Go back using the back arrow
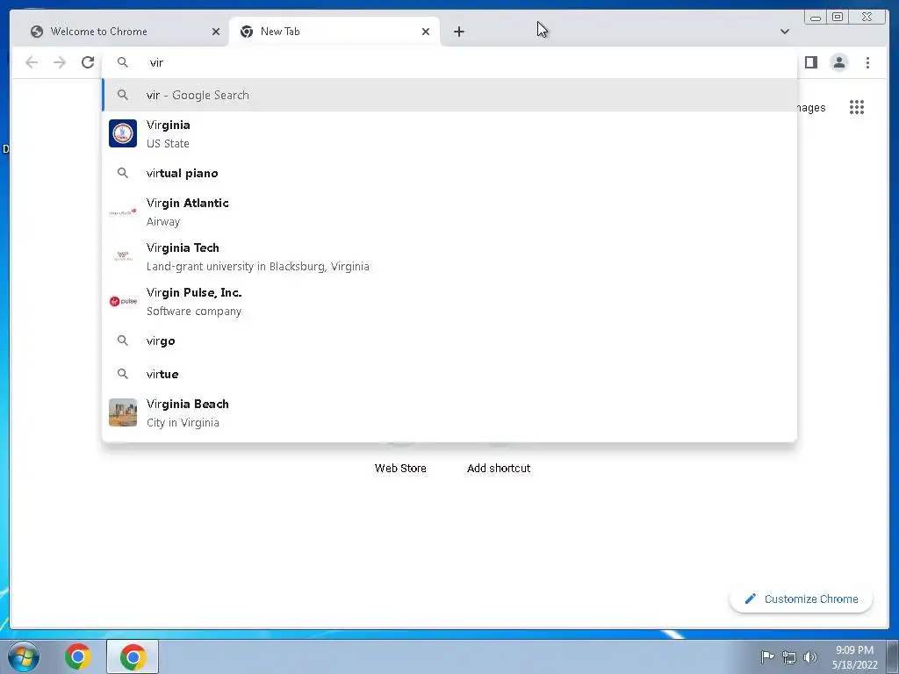899x674 pixels. tap(32, 62)
